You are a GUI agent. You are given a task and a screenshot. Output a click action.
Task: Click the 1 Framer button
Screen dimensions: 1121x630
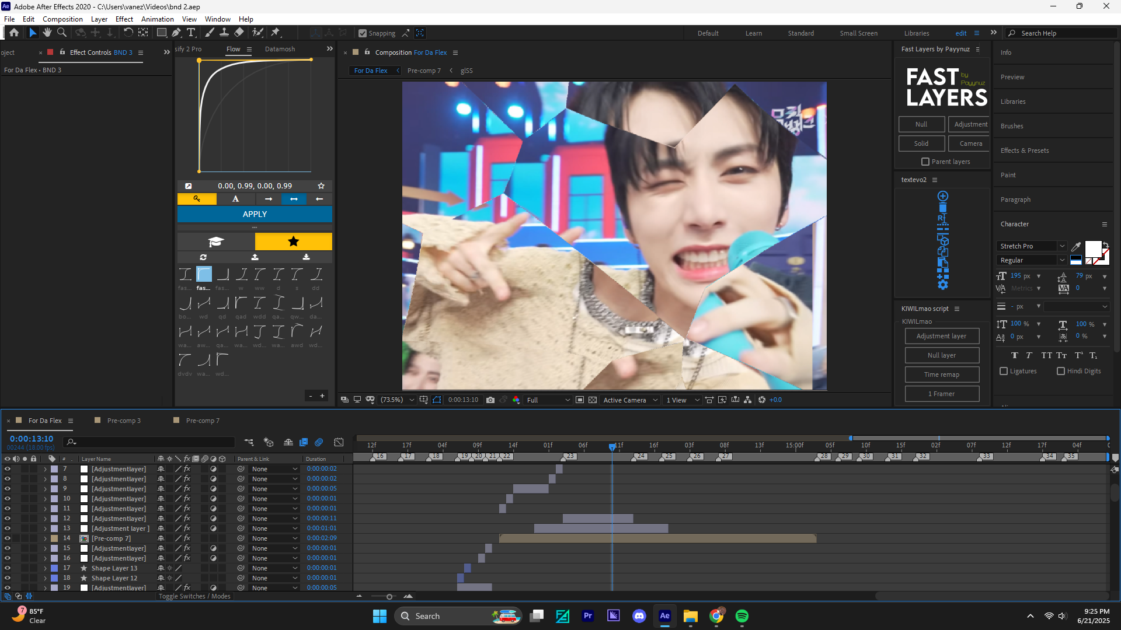click(x=942, y=394)
